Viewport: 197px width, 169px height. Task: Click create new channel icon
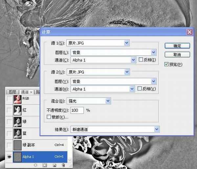tap(54, 165)
